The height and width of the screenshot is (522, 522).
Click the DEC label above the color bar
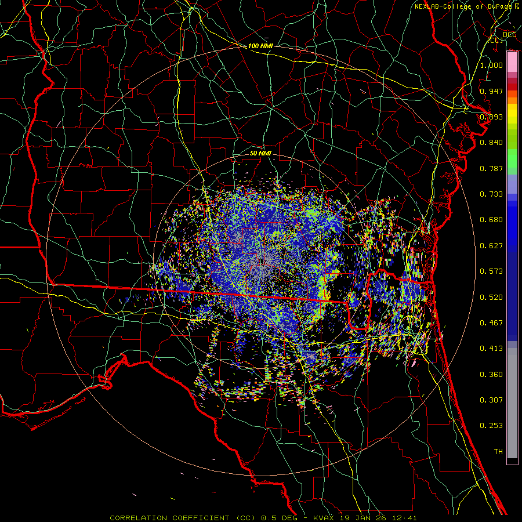tap(509, 35)
